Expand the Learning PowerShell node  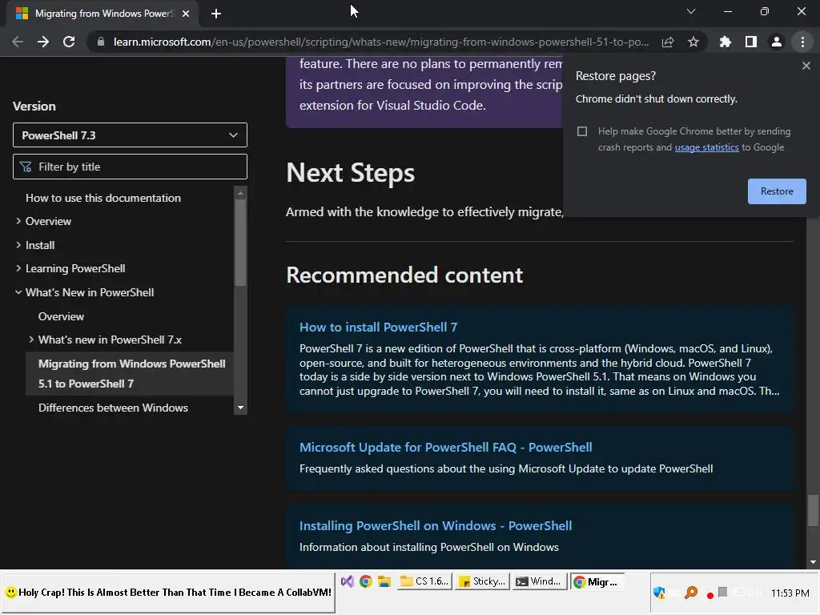click(x=18, y=269)
